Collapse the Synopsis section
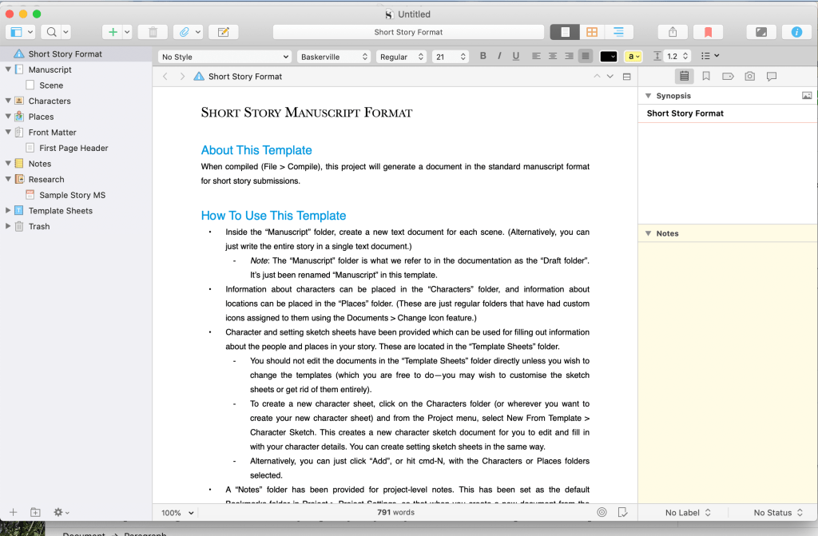Screen dimensions: 818x536 (x=648, y=96)
